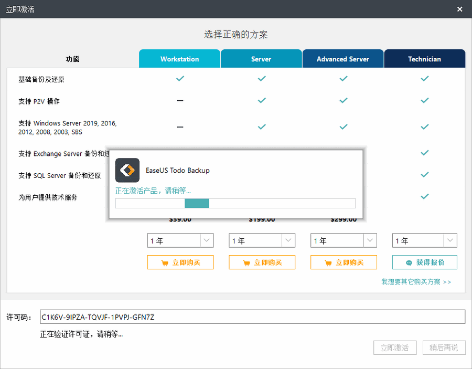Select the Workstation plan tab
The height and width of the screenshot is (369, 472).
[180, 59]
